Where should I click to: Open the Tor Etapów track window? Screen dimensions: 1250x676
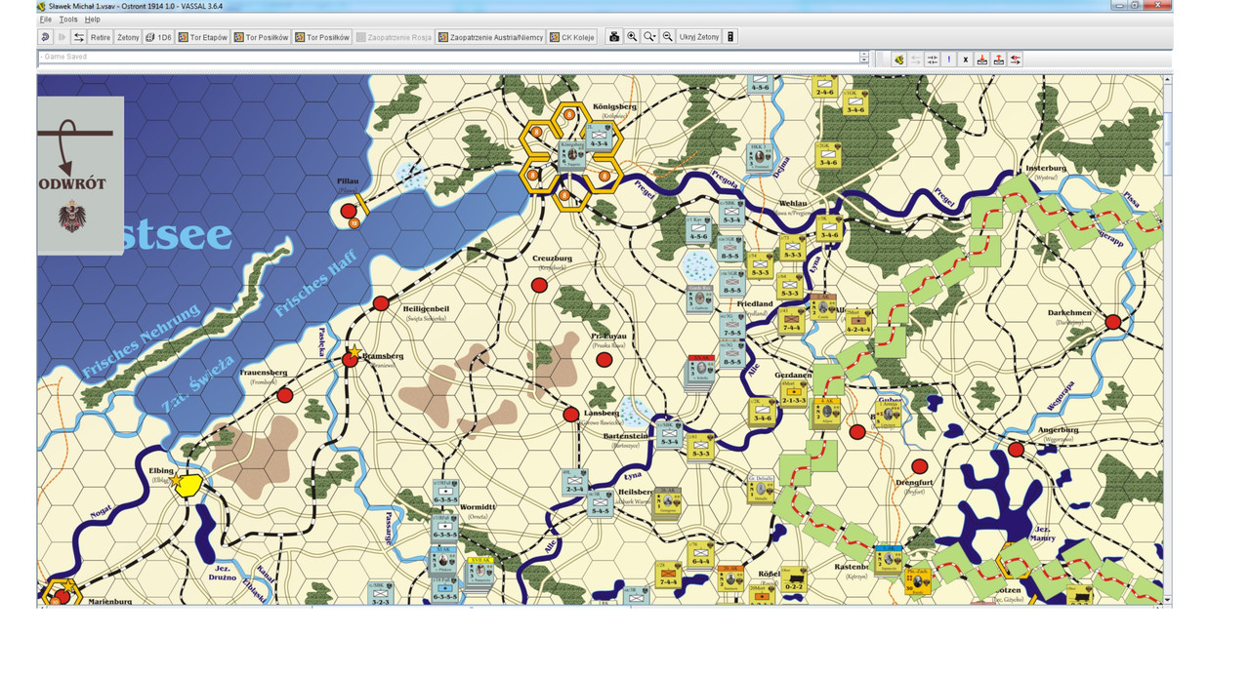(x=203, y=37)
